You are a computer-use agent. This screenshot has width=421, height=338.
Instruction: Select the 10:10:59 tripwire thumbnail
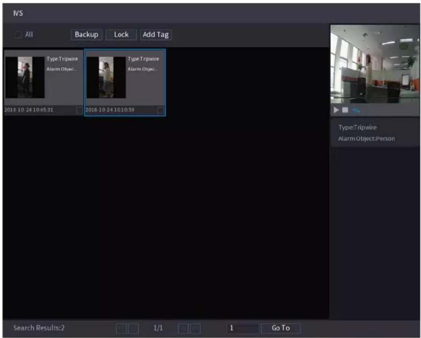tap(106, 77)
